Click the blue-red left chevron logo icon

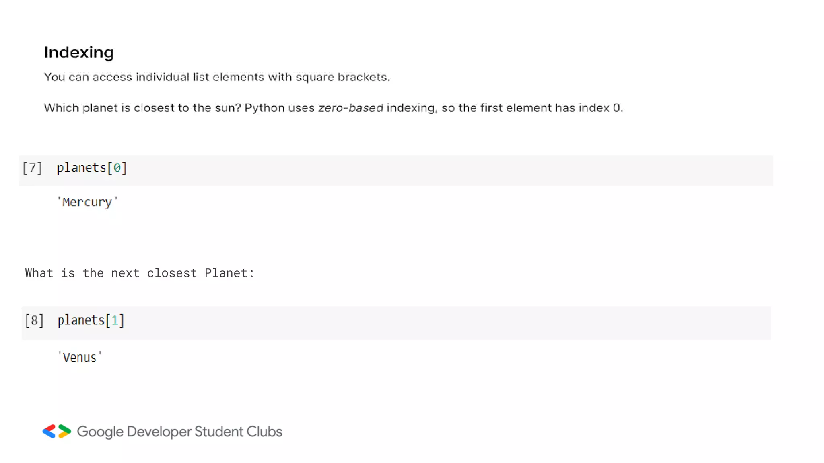pos(49,431)
